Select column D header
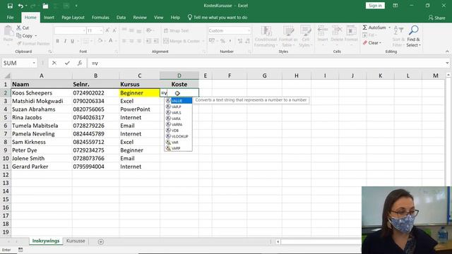The height and width of the screenshot is (254, 452). pyautogui.click(x=179, y=75)
